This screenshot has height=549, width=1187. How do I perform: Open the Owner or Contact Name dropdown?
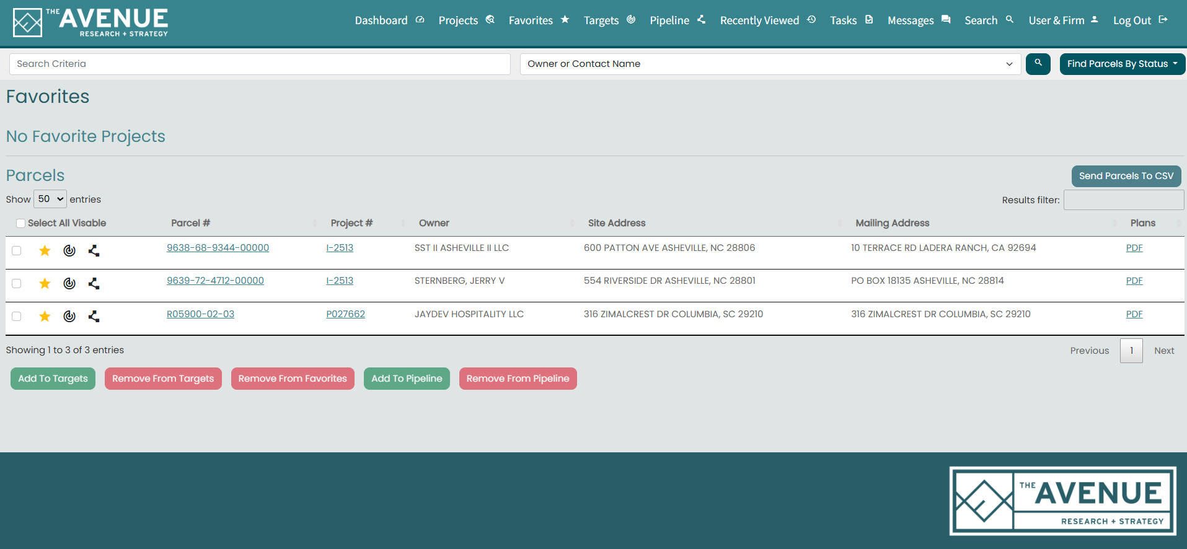[x=770, y=64]
